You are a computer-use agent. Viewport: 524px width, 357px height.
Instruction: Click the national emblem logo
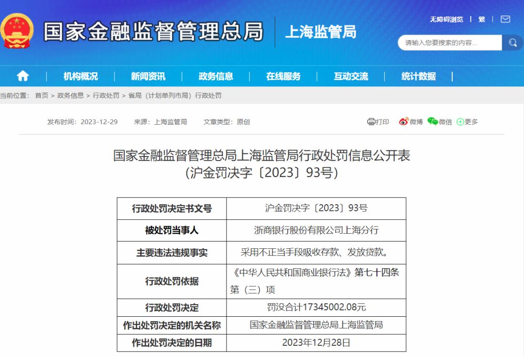(x=17, y=31)
